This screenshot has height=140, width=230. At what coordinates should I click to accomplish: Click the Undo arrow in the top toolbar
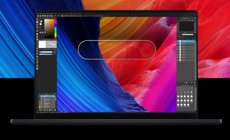point(55,16)
